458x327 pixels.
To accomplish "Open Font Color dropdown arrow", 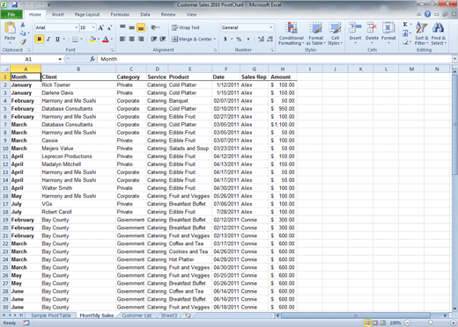I will click(112, 39).
